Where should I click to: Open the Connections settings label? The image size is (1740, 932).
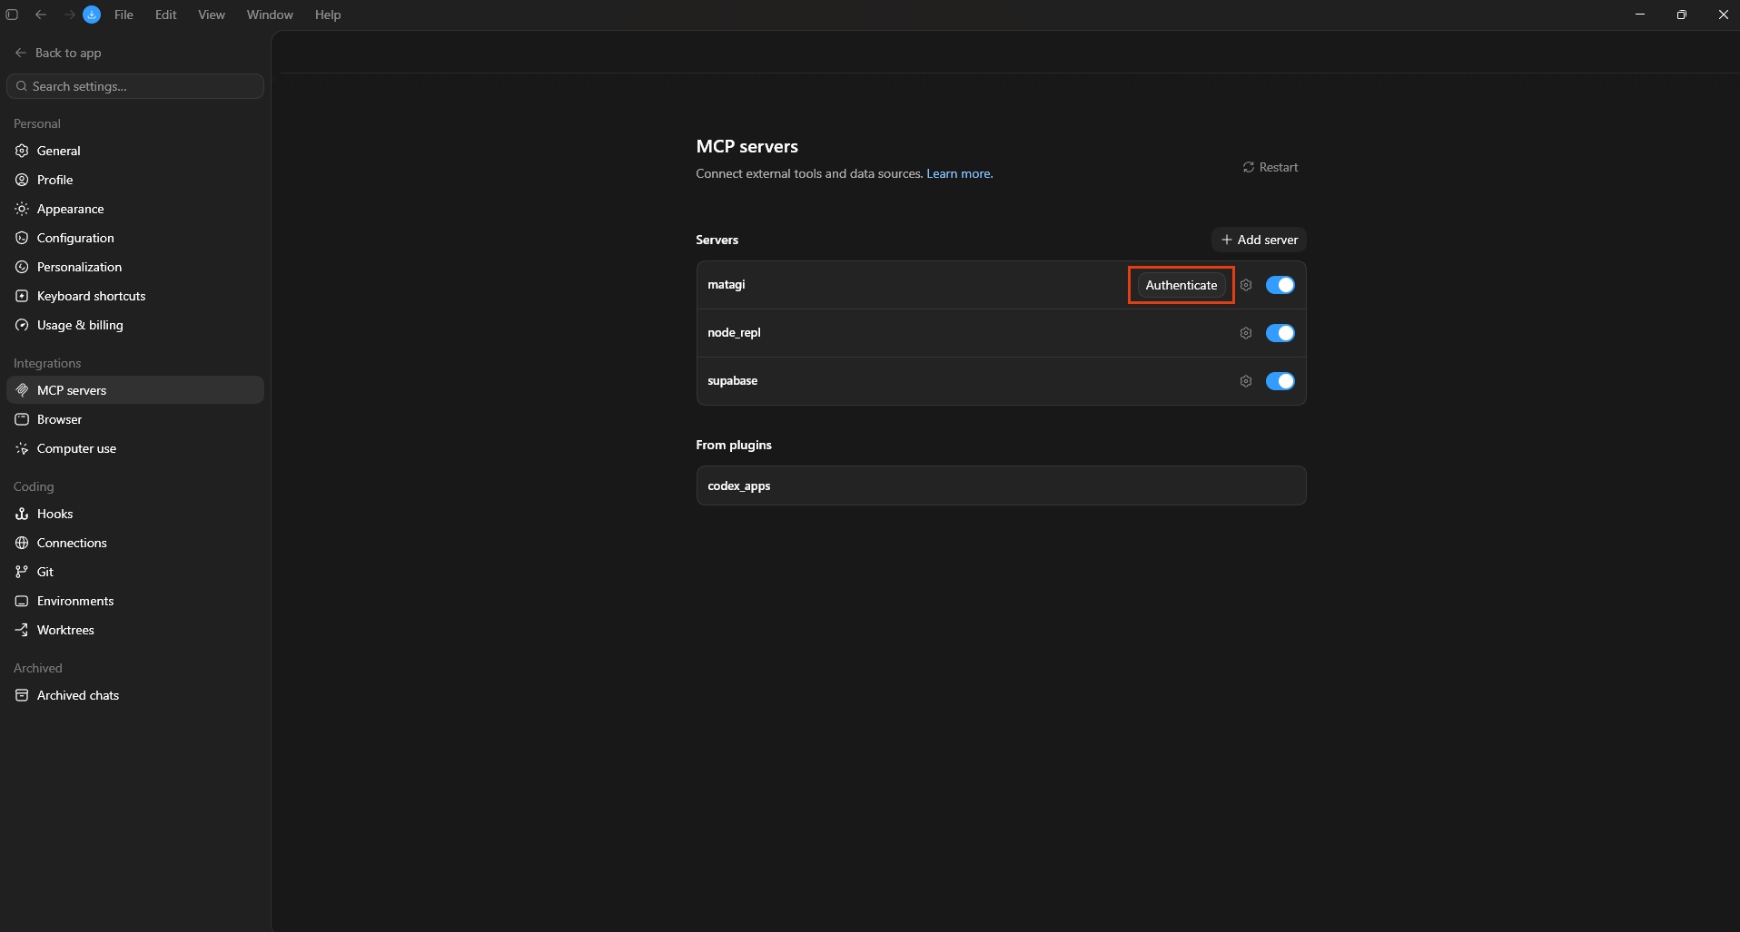click(x=72, y=543)
